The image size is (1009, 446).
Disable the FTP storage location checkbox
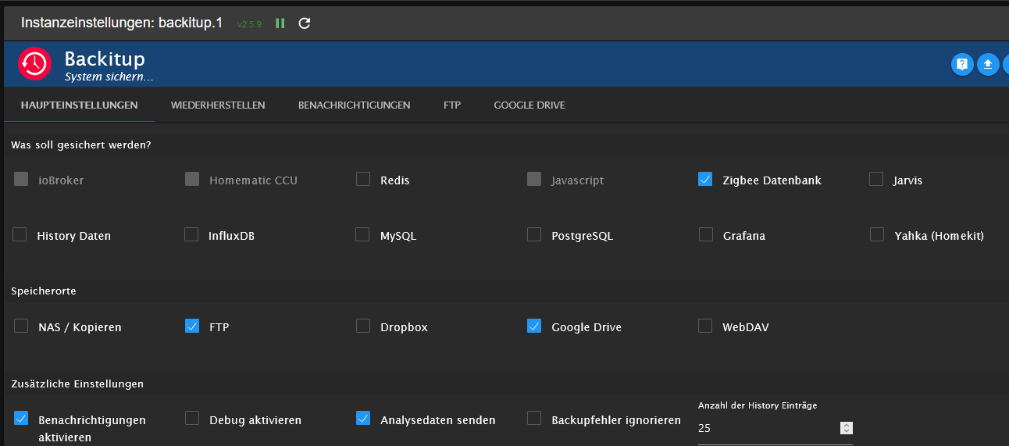[x=191, y=326]
